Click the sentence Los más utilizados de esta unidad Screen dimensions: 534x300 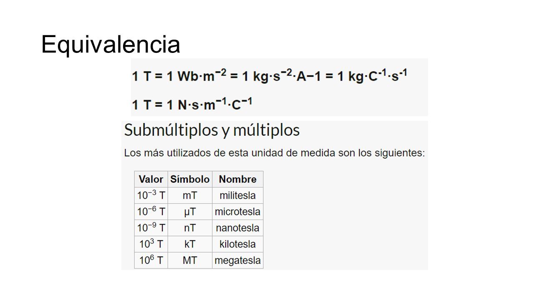click(x=275, y=153)
